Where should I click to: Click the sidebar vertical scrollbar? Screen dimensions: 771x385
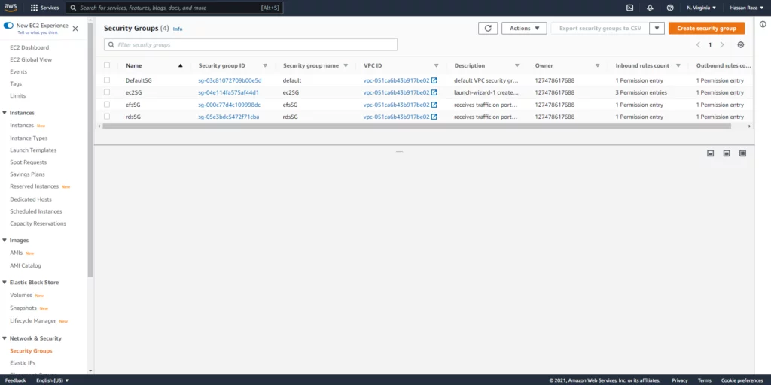[90, 150]
